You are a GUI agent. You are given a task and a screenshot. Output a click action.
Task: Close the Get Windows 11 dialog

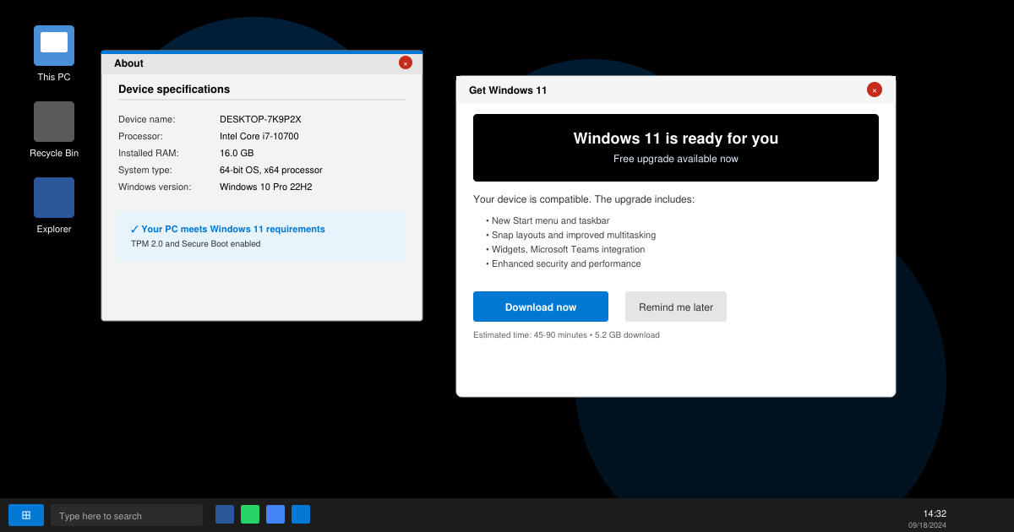coord(875,90)
